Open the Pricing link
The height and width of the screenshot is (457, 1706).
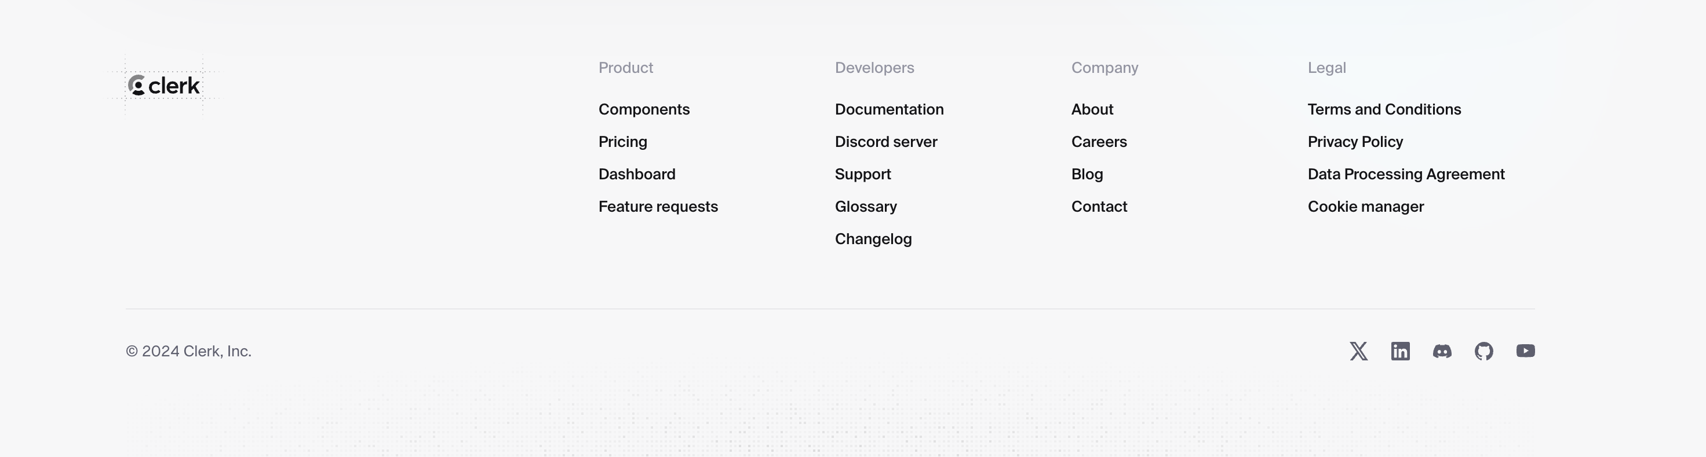[622, 142]
